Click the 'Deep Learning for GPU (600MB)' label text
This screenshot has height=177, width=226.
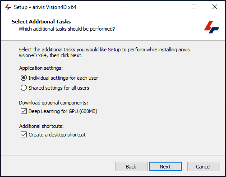(x=63, y=111)
